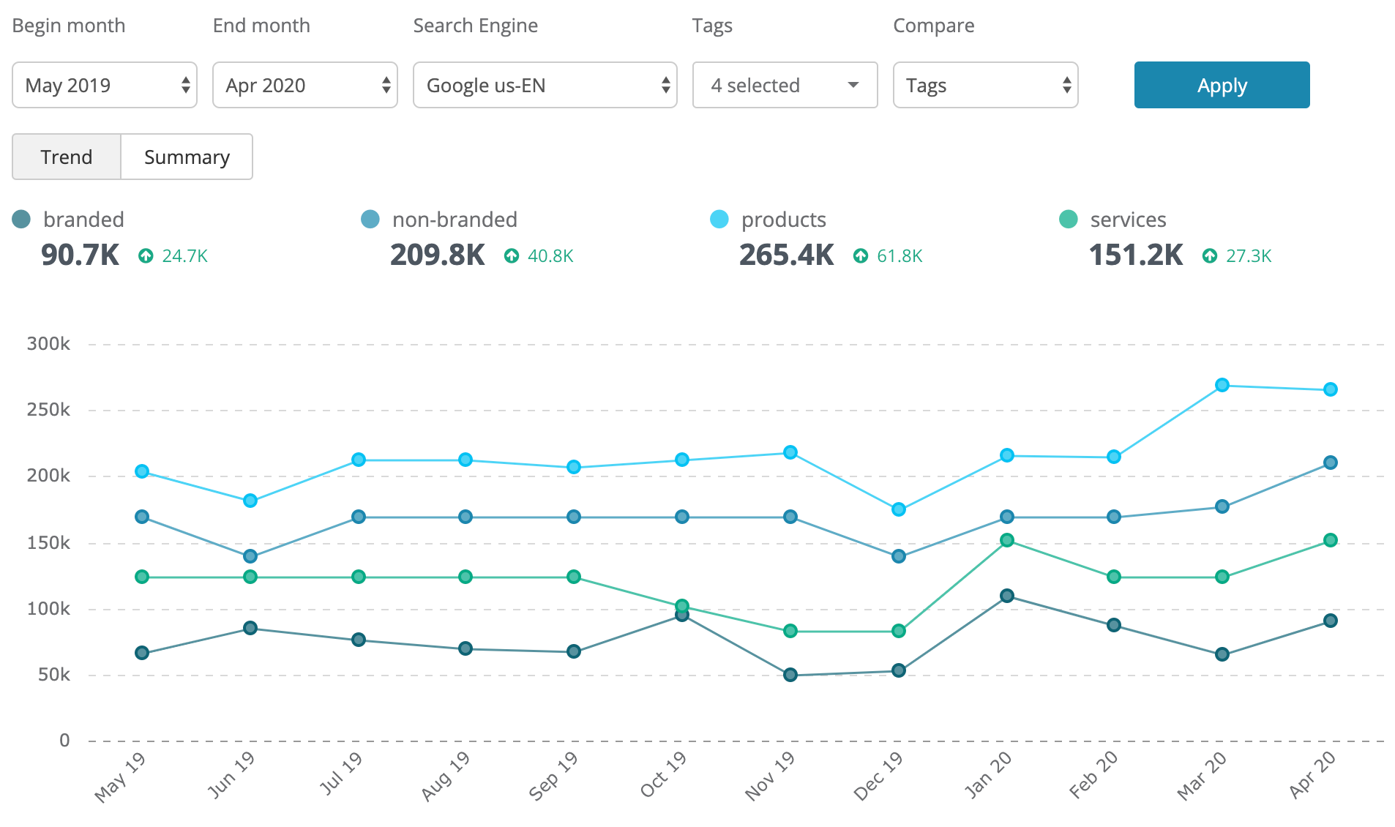Toggle the products series visibility
This screenshot has height=827, width=1395.
point(783,219)
